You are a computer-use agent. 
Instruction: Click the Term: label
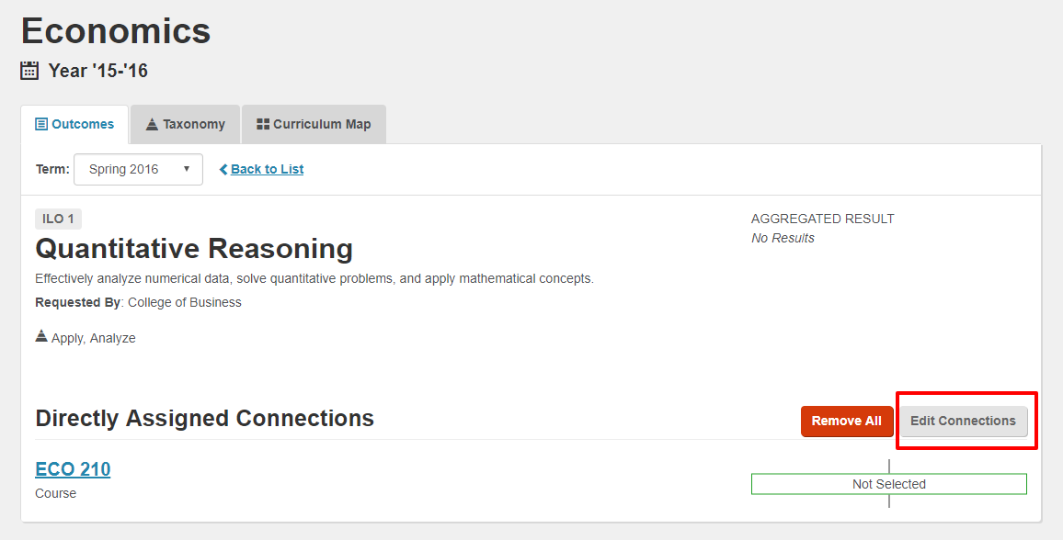coord(53,169)
